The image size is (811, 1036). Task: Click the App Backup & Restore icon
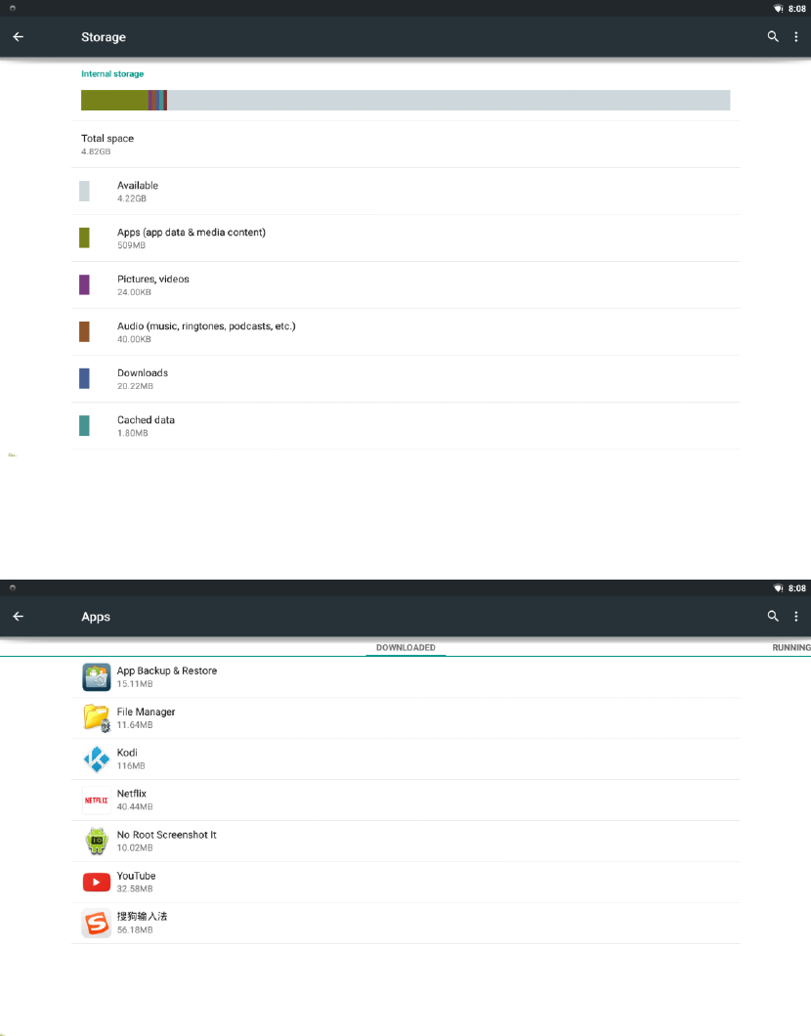(97, 677)
